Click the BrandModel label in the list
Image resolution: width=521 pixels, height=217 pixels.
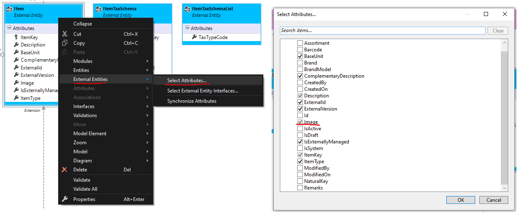pos(317,69)
